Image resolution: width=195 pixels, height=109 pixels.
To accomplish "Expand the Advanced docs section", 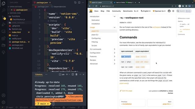I will coord(115,64).
